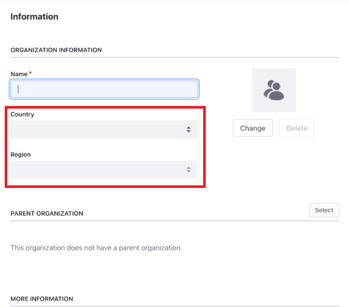Click the Country field label
The width and height of the screenshot is (349, 307).
(x=22, y=114)
